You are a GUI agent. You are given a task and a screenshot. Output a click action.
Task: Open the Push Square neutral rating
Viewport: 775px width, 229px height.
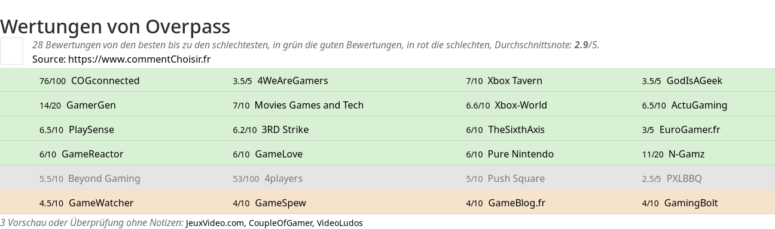click(x=516, y=178)
